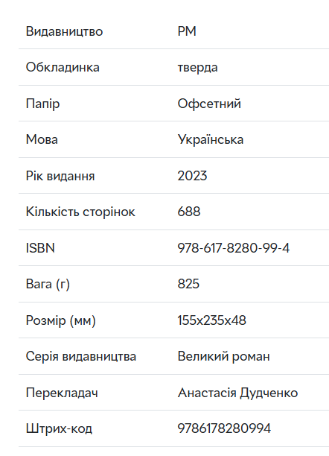Click translator name Анастасія Дудченко
The width and height of the screenshot is (329, 456).
coord(237,393)
